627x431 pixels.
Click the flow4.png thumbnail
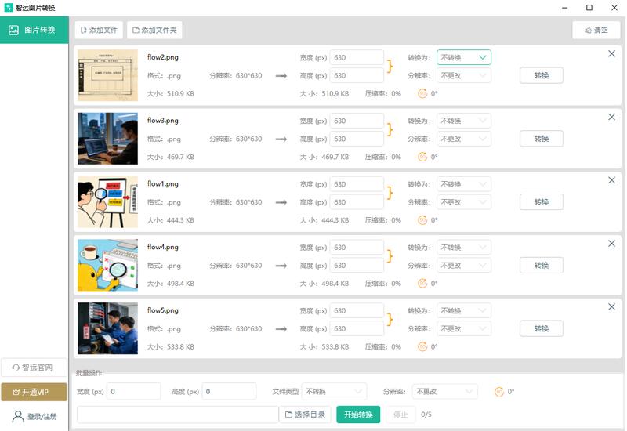107,265
